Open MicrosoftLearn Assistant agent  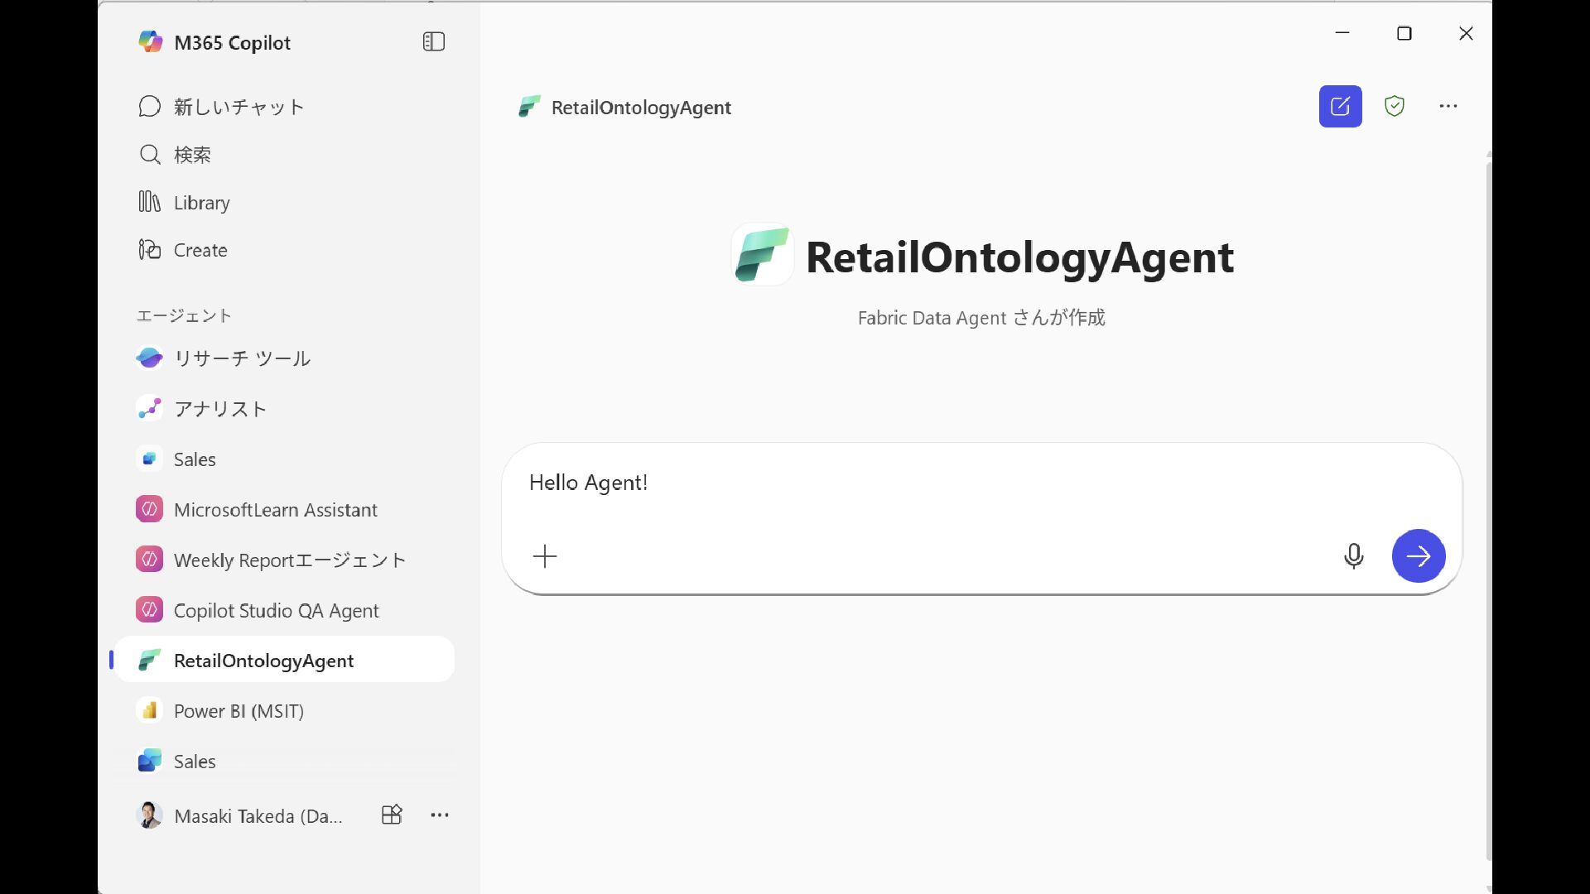pos(275,510)
